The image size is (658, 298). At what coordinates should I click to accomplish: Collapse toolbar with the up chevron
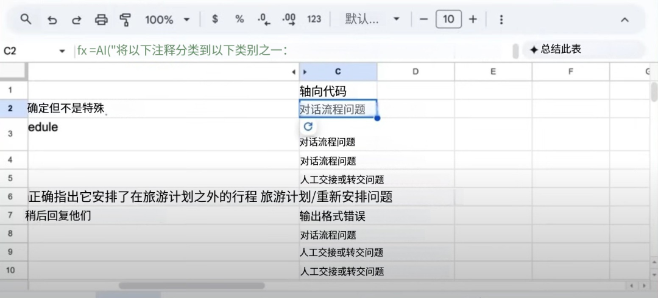(624, 19)
